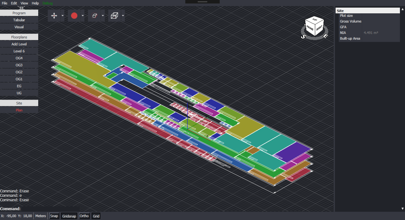
Task: Select the small 3D box view tool
Action: click(x=94, y=16)
